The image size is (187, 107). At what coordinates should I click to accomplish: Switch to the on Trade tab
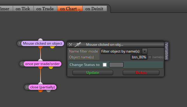click(45, 9)
